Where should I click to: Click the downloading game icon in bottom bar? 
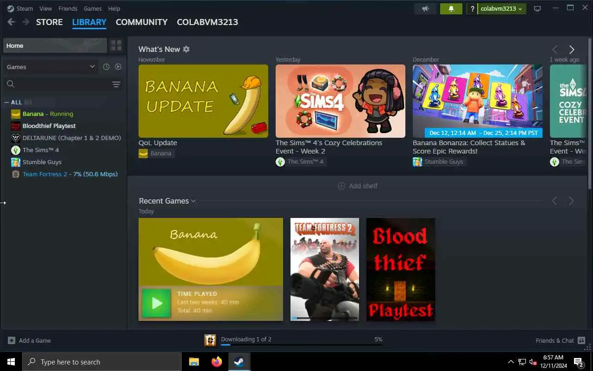coord(210,340)
